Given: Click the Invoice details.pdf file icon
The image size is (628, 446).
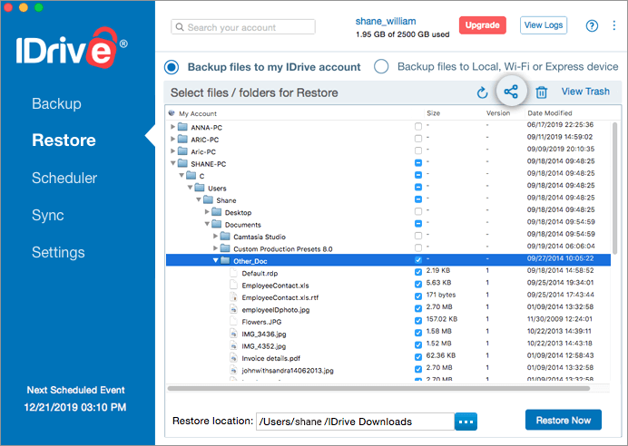Looking at the screenshot, I should pos(233,358).
